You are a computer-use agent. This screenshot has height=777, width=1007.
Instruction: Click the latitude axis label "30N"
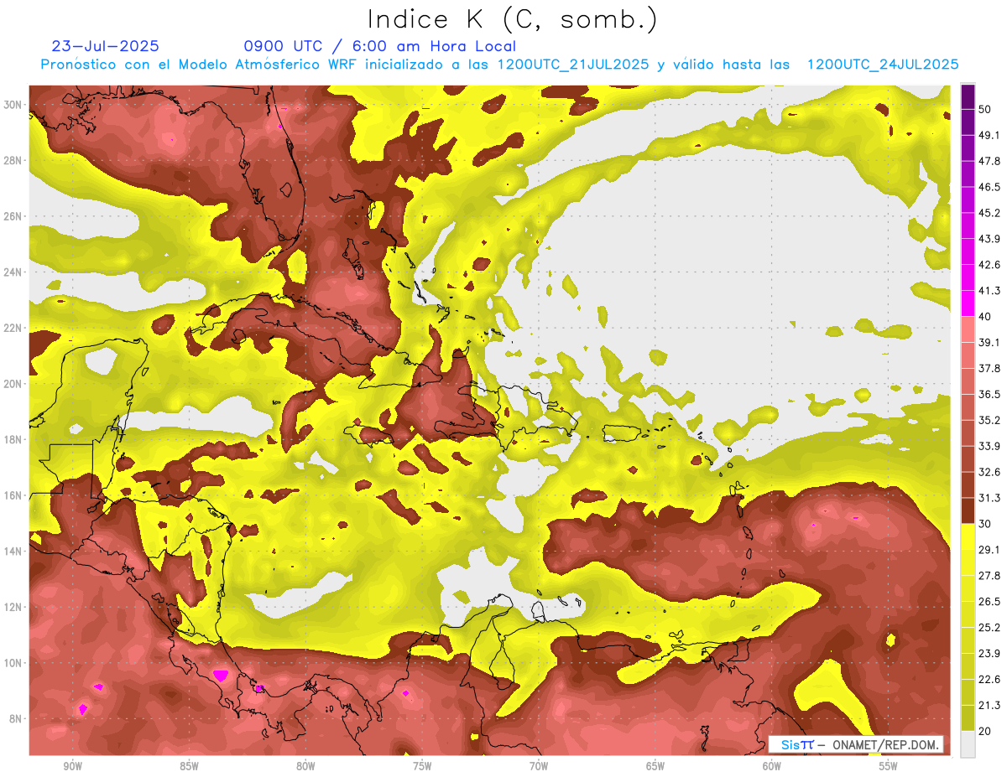pos(13,105)
